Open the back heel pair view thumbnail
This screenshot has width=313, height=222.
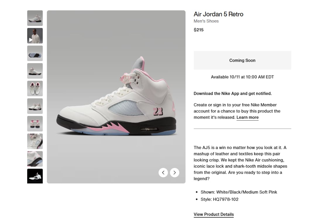[35, 124]
